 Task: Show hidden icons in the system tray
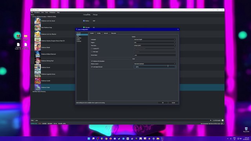coord(227,139)
